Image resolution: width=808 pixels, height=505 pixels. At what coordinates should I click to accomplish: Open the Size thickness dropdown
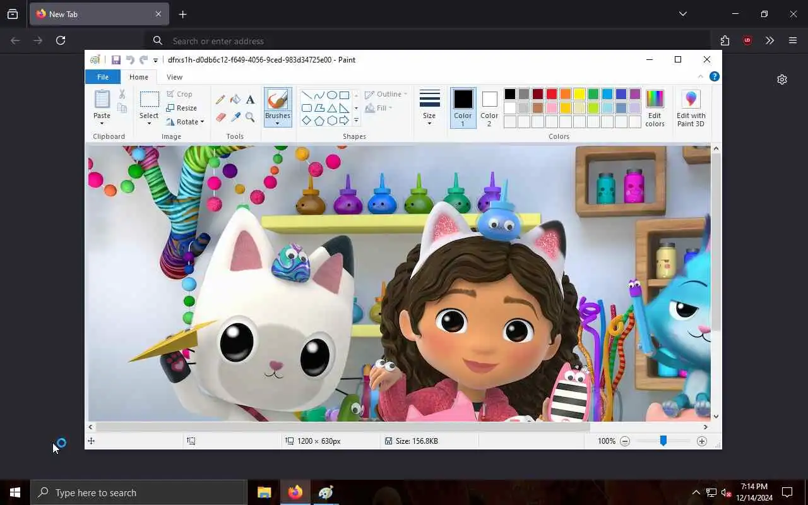(x=429, y=107)
